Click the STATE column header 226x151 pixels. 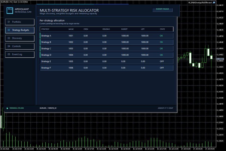click(x=162, y=29)
